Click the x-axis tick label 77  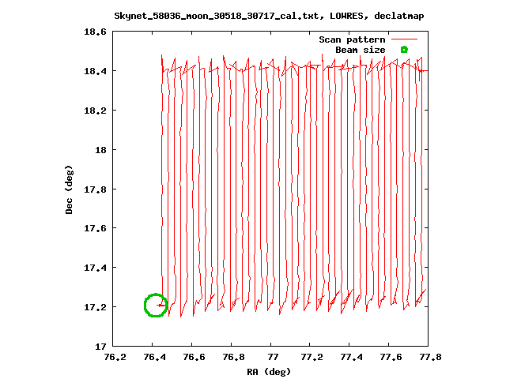point(273,357)
